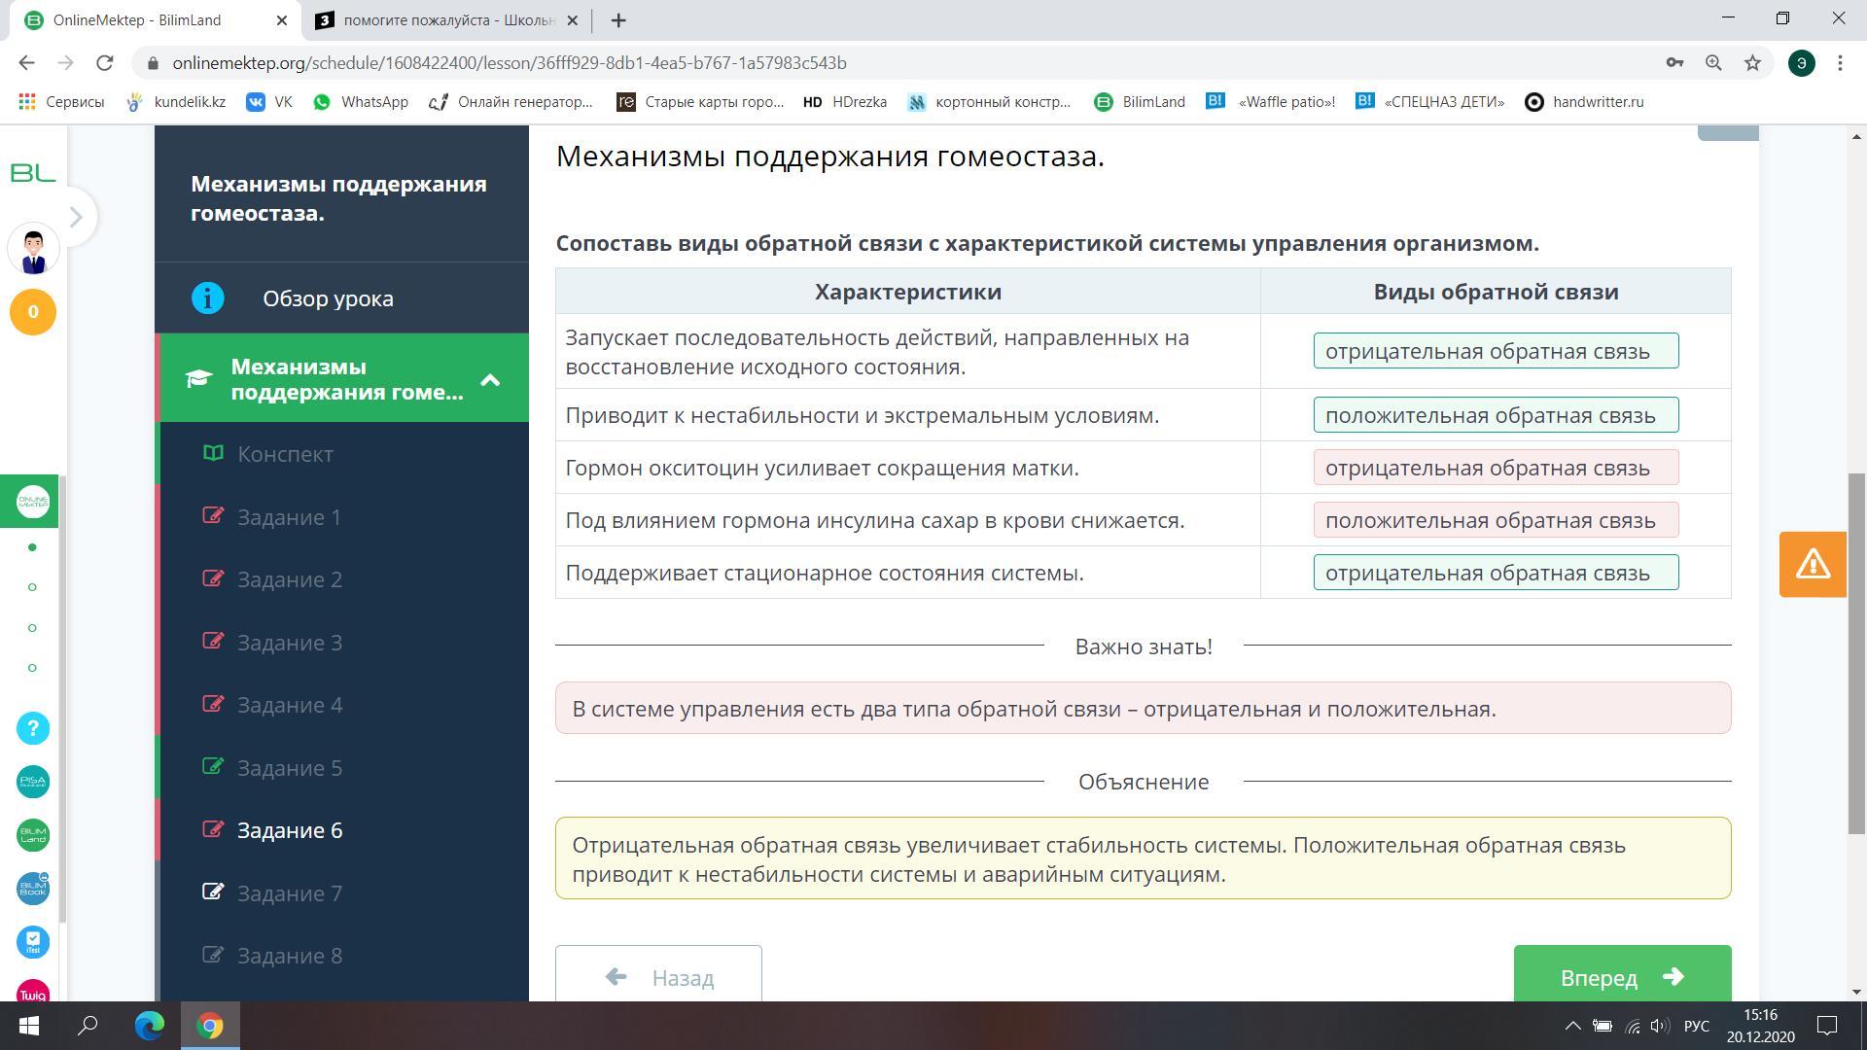Open Microsoft Edge from taskbar
The width and height of the screenshot is (1867, 1050).
(149, 1026)
